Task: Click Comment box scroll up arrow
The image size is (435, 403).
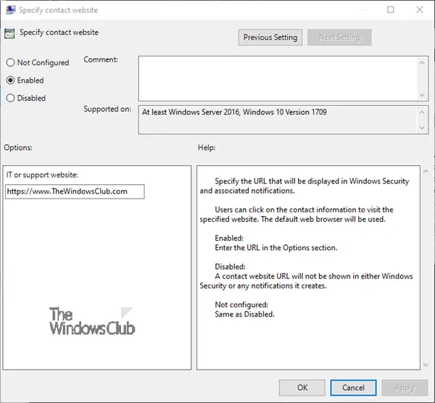Action: pyautogui.click(x=422, y=63)
